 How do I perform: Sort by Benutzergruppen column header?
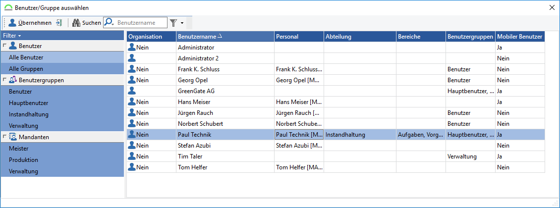[x=471, y=36]
